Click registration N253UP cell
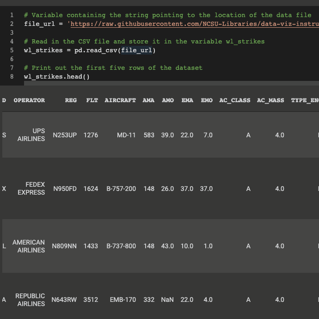Screen dimensions: 319x319 pyautogui.click(x=65, y=135)
